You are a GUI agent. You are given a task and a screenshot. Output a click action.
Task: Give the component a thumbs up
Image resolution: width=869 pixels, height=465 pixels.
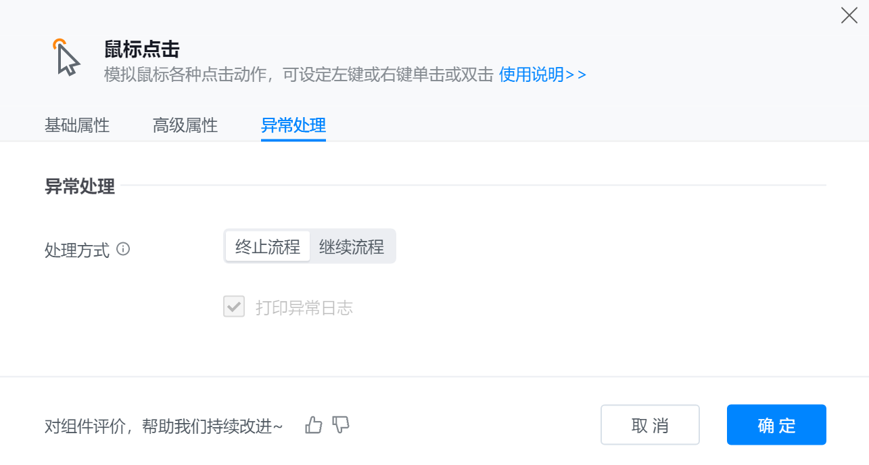coord(314,425)
